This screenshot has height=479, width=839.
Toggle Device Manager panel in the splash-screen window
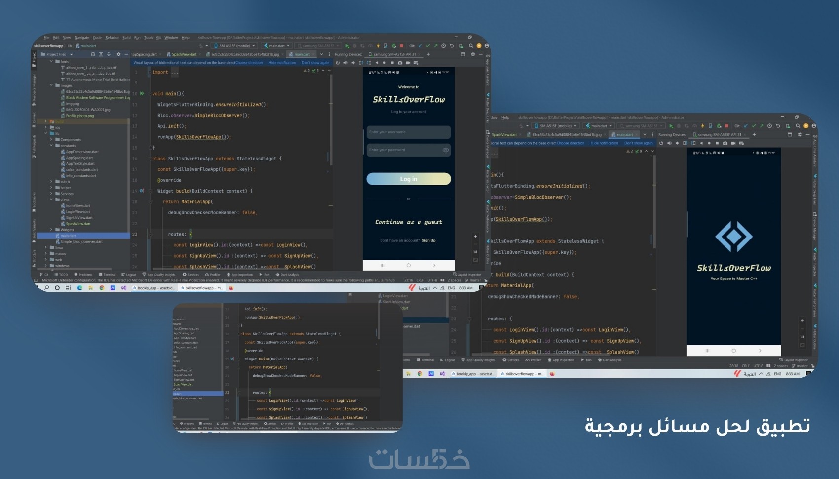point(815,227)
